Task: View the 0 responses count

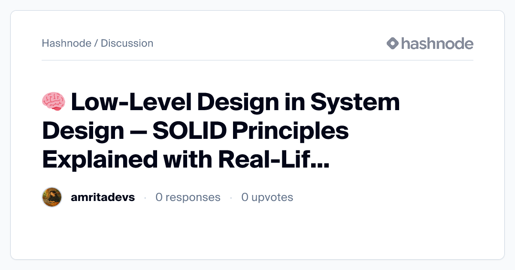Action: click(x=188, y=197)
